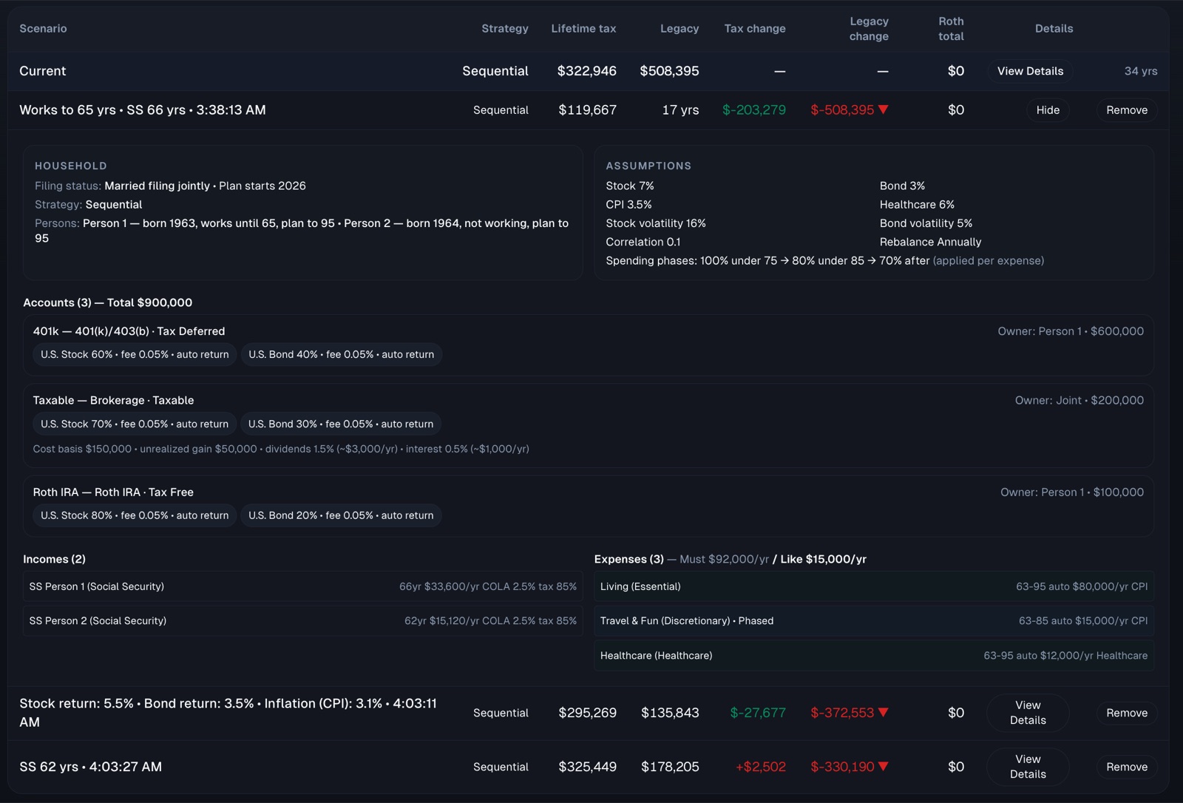
Task: Select the Current scenario name
Action: click(43, 71)
